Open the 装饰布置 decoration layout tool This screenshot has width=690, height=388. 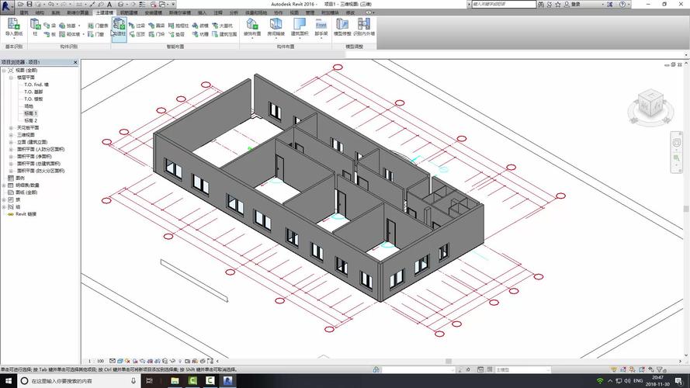click(252, 28)
